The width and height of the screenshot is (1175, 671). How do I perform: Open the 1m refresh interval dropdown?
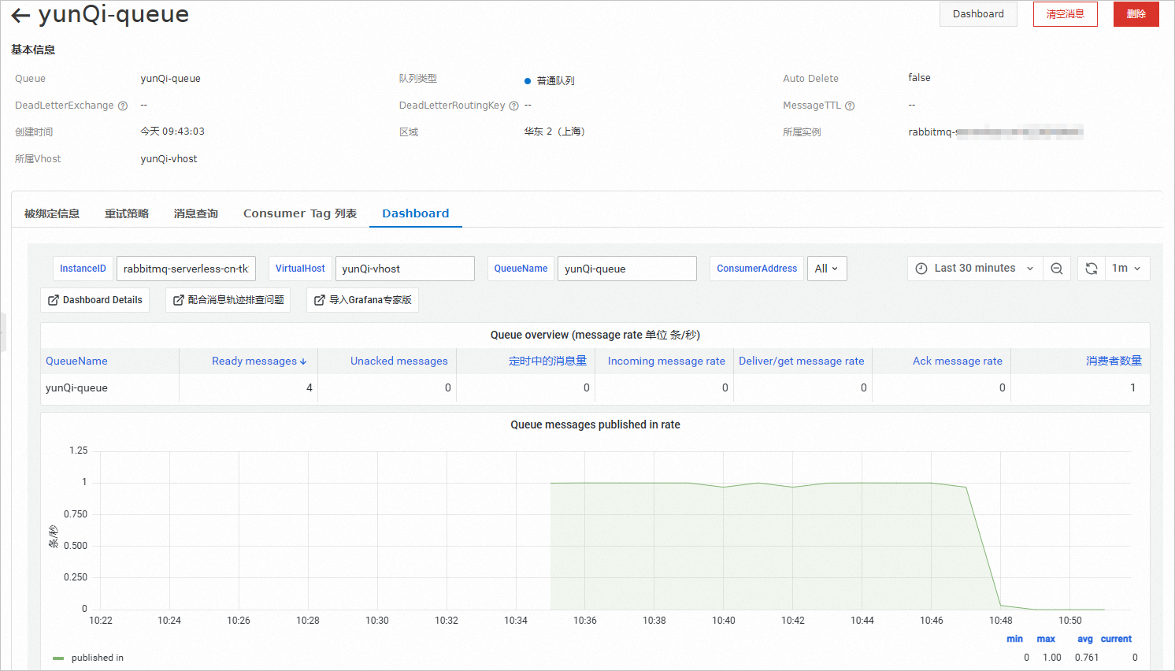(1126, 269)
